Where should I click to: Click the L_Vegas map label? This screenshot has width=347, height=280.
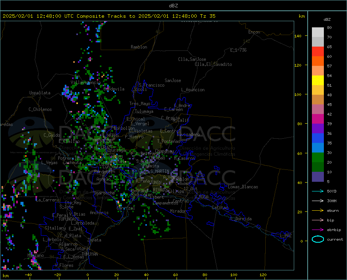click(x=49, y=163)
